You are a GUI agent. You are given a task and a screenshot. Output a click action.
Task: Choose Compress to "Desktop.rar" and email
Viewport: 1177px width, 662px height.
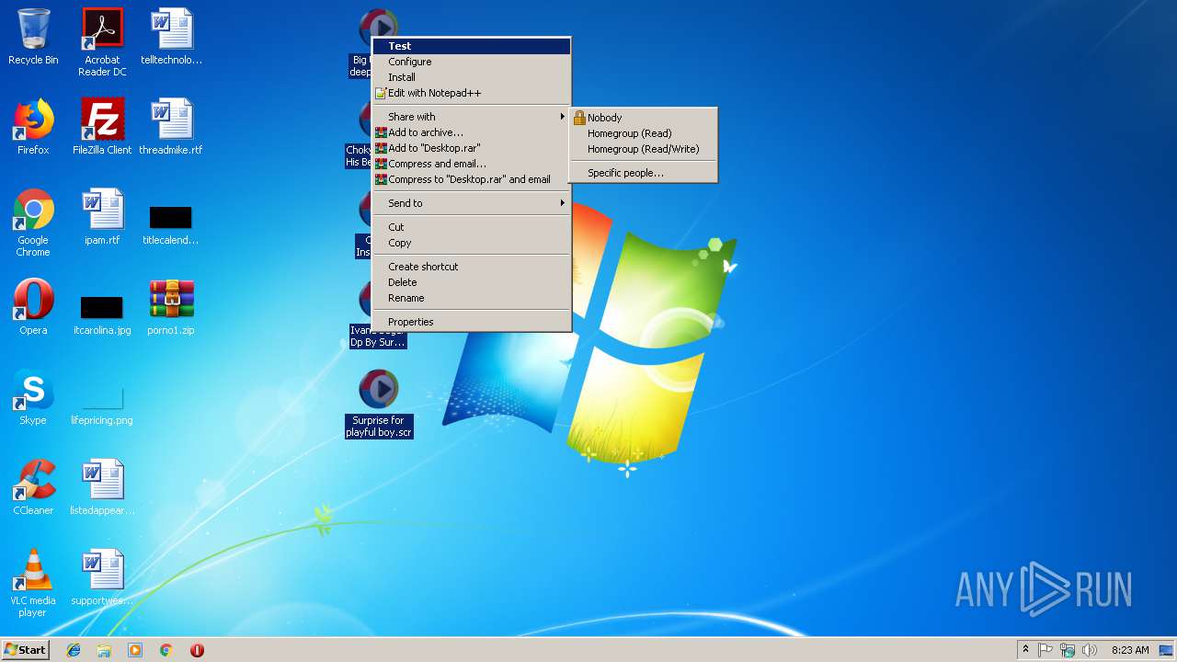tap(472, 179)
